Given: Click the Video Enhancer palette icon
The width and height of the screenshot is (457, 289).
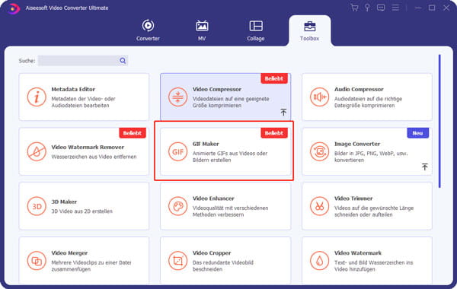Looking at the screenshot, I should (x=177, y=206).
